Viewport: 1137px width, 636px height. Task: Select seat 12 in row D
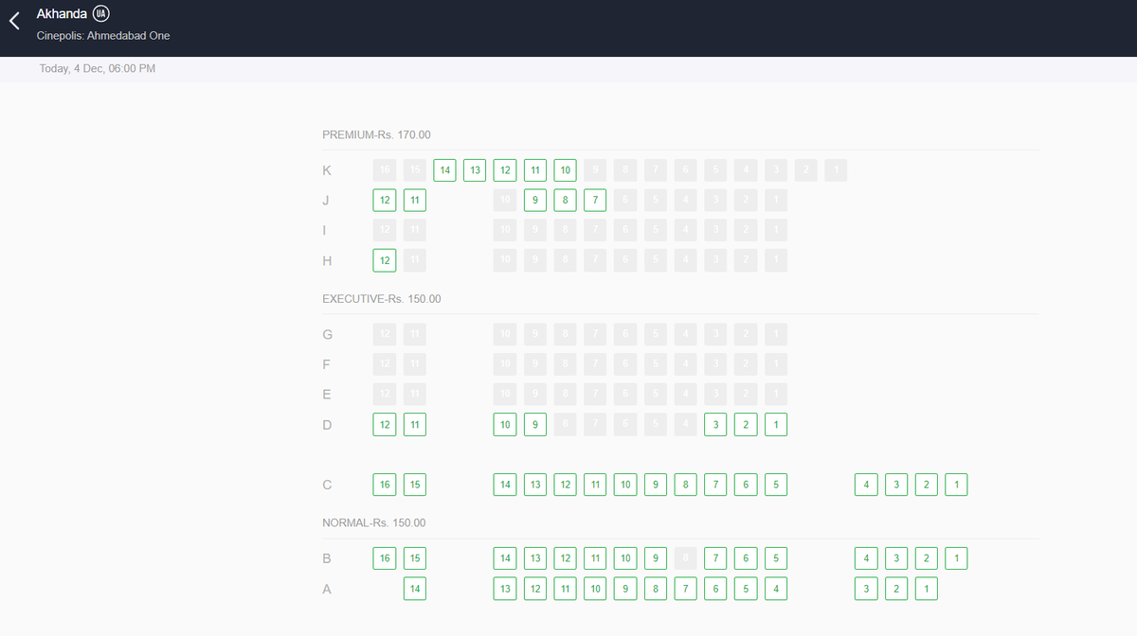pos(385,425)
